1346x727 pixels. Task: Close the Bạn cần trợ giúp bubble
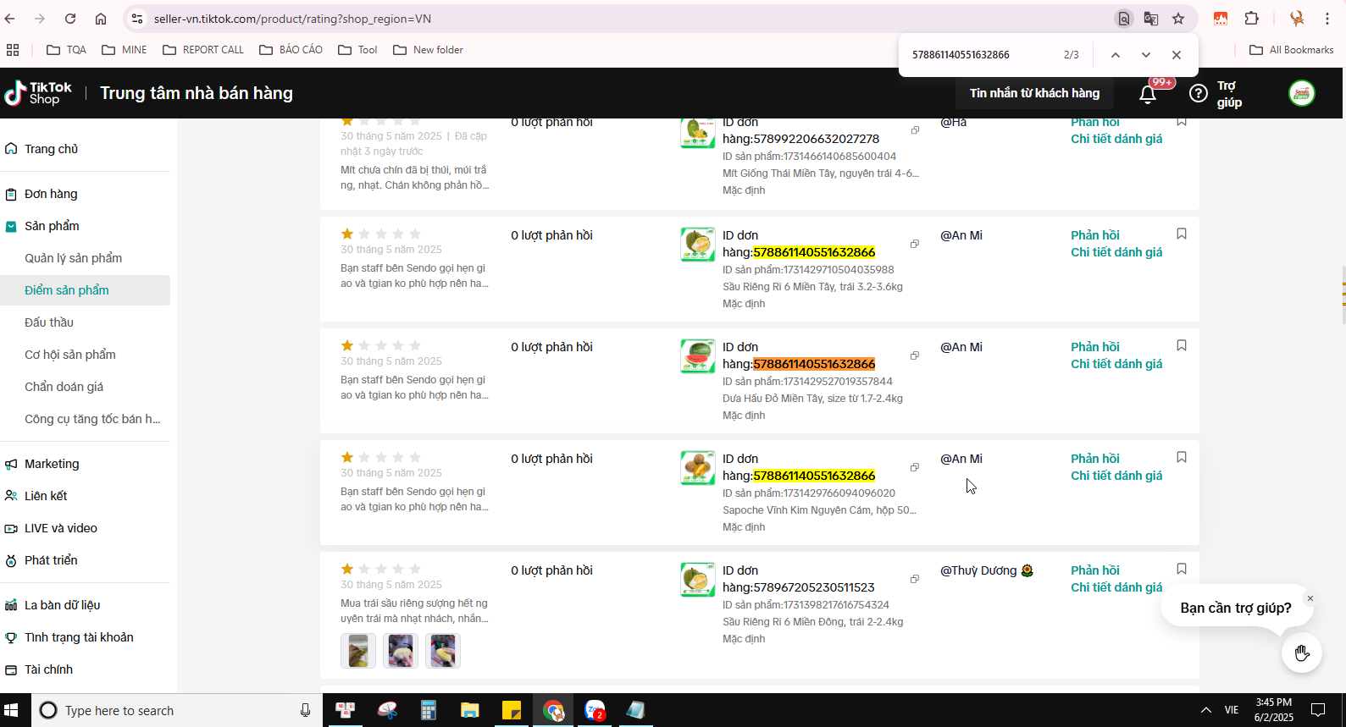coord(1310,598)
